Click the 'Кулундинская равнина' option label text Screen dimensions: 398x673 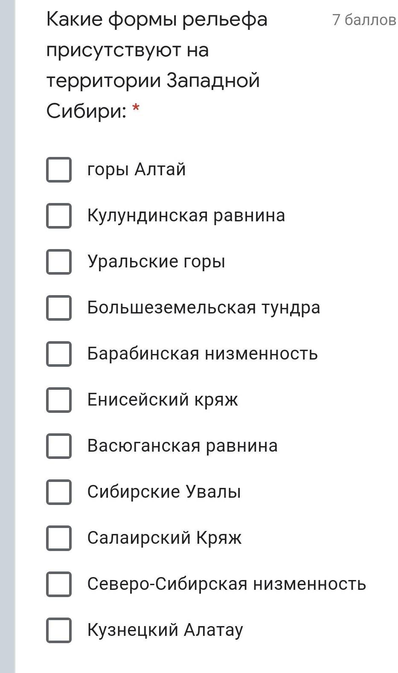186,215
